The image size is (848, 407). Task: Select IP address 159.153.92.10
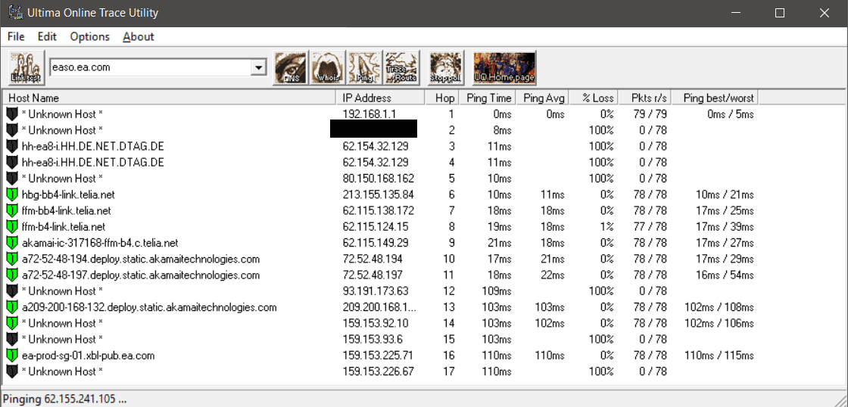(376, 323)
